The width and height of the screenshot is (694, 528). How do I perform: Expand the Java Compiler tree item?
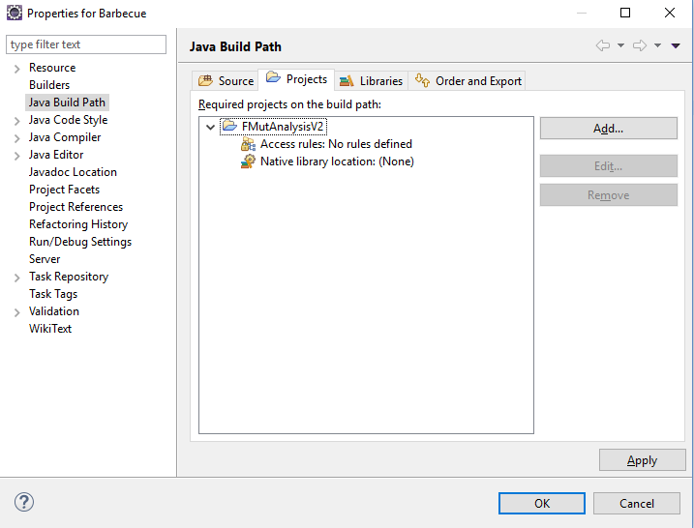tap(16, 138)
